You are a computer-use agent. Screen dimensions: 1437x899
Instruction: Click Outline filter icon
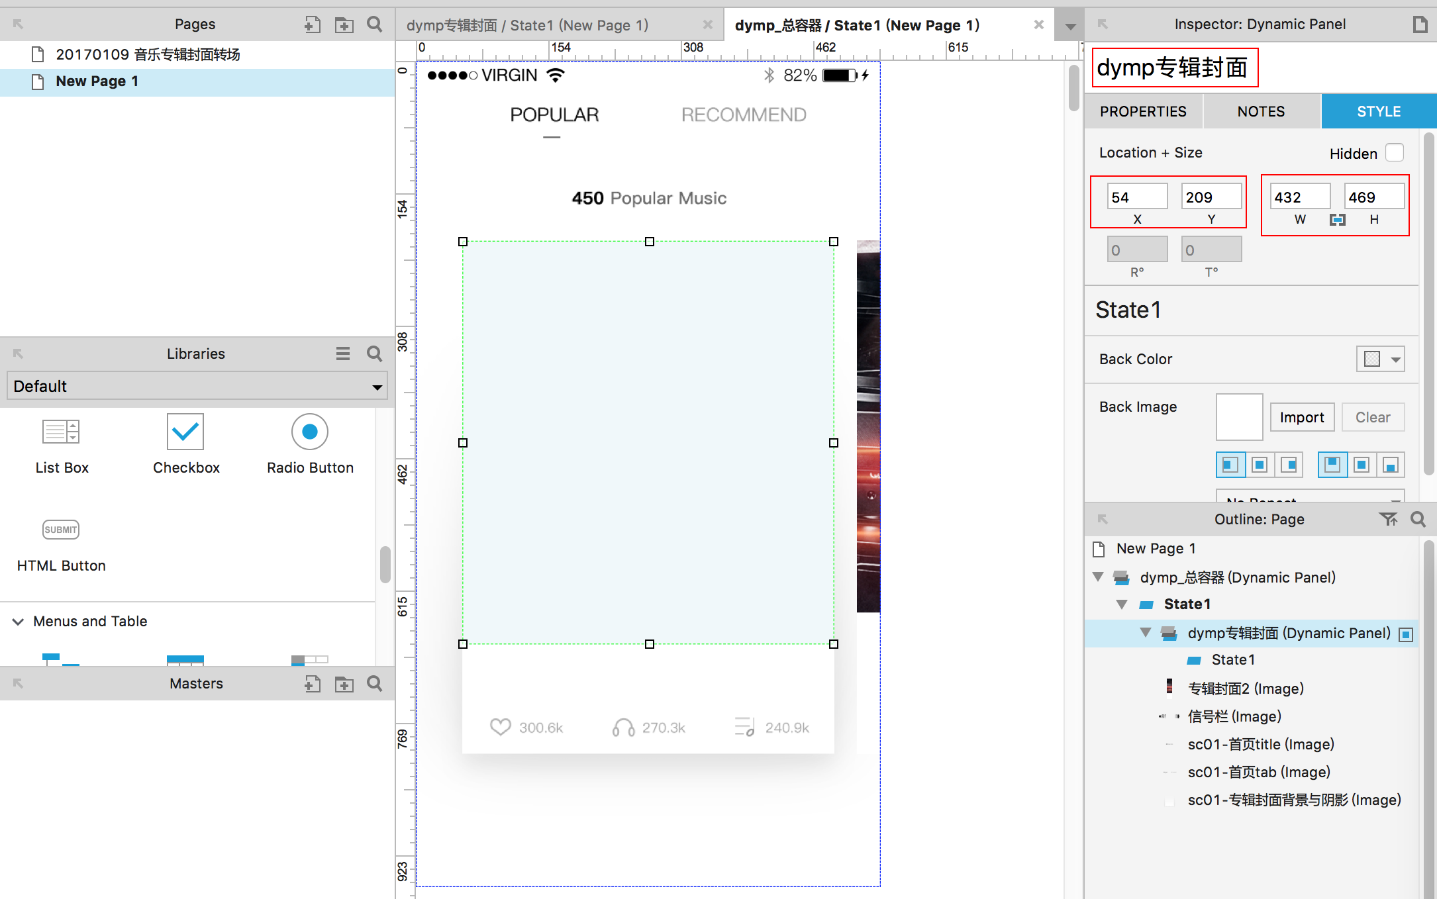tap(1387, 519)
